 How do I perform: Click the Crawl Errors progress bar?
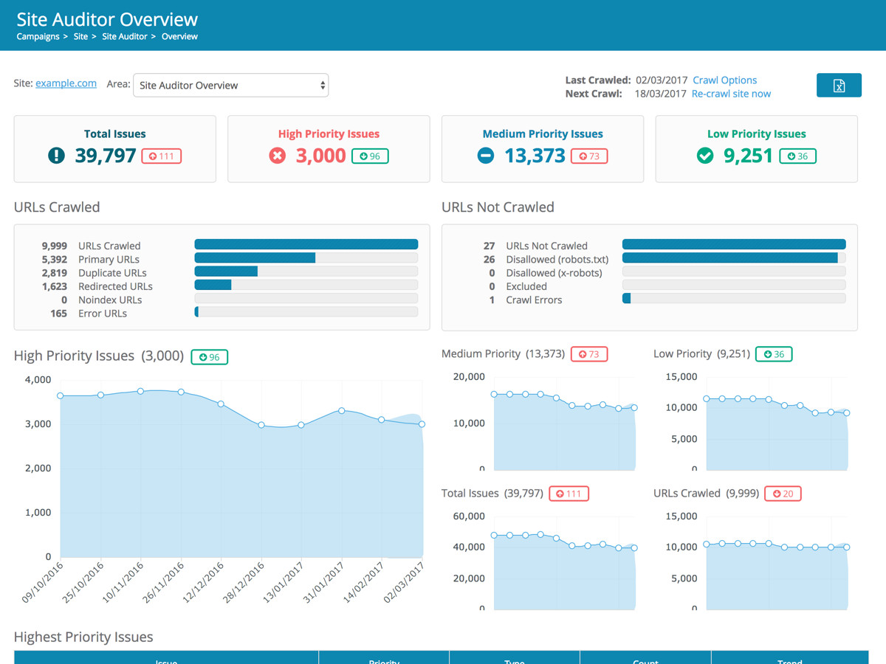734,299
